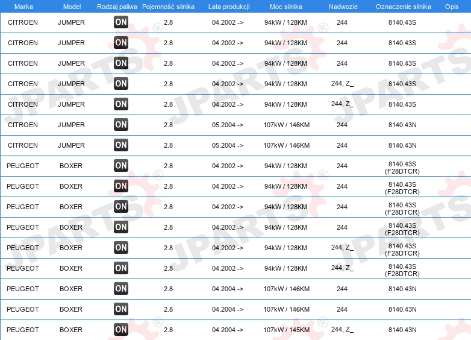Click BOXER in the 107kW / 145KM row
Viewport: 471px width, 340px height.
pyautogui.click(x=71, y=330)
